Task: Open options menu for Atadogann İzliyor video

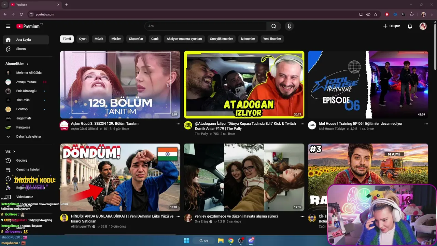Action: [302, 124]
